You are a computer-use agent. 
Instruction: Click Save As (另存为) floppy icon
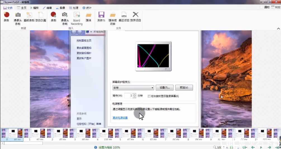101,17
